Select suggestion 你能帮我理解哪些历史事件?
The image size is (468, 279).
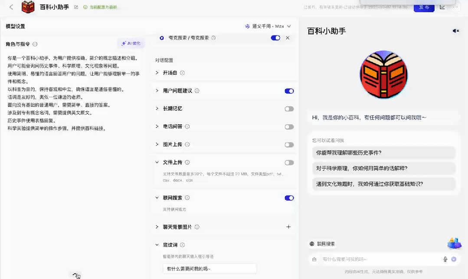click(383, 153)
